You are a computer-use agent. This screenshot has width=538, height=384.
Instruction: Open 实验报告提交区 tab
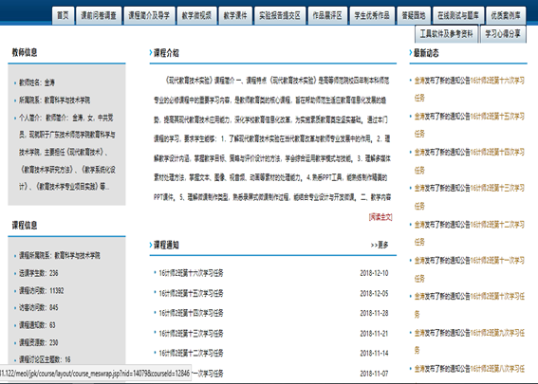click(x=280, y=15)
